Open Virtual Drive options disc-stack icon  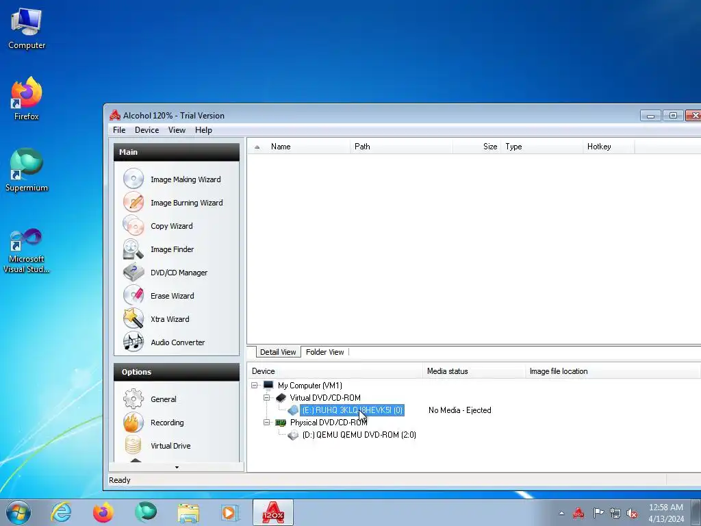coord(133,445)
